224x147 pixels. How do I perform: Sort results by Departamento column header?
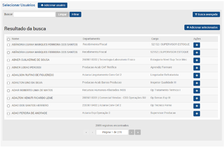click(x=91, y=39)
